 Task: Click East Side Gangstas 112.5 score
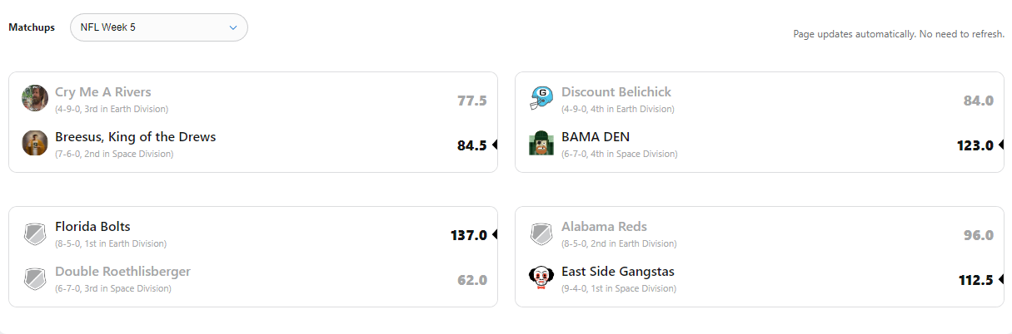click(975, 280)
